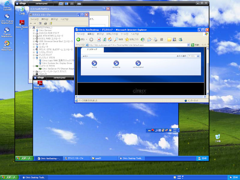The width and height of the screenshot is (240, 180).
Task: Expand IDE ATA/ATAPI コントローラ node
Action: pyautogui.click(x=34, y=36)
